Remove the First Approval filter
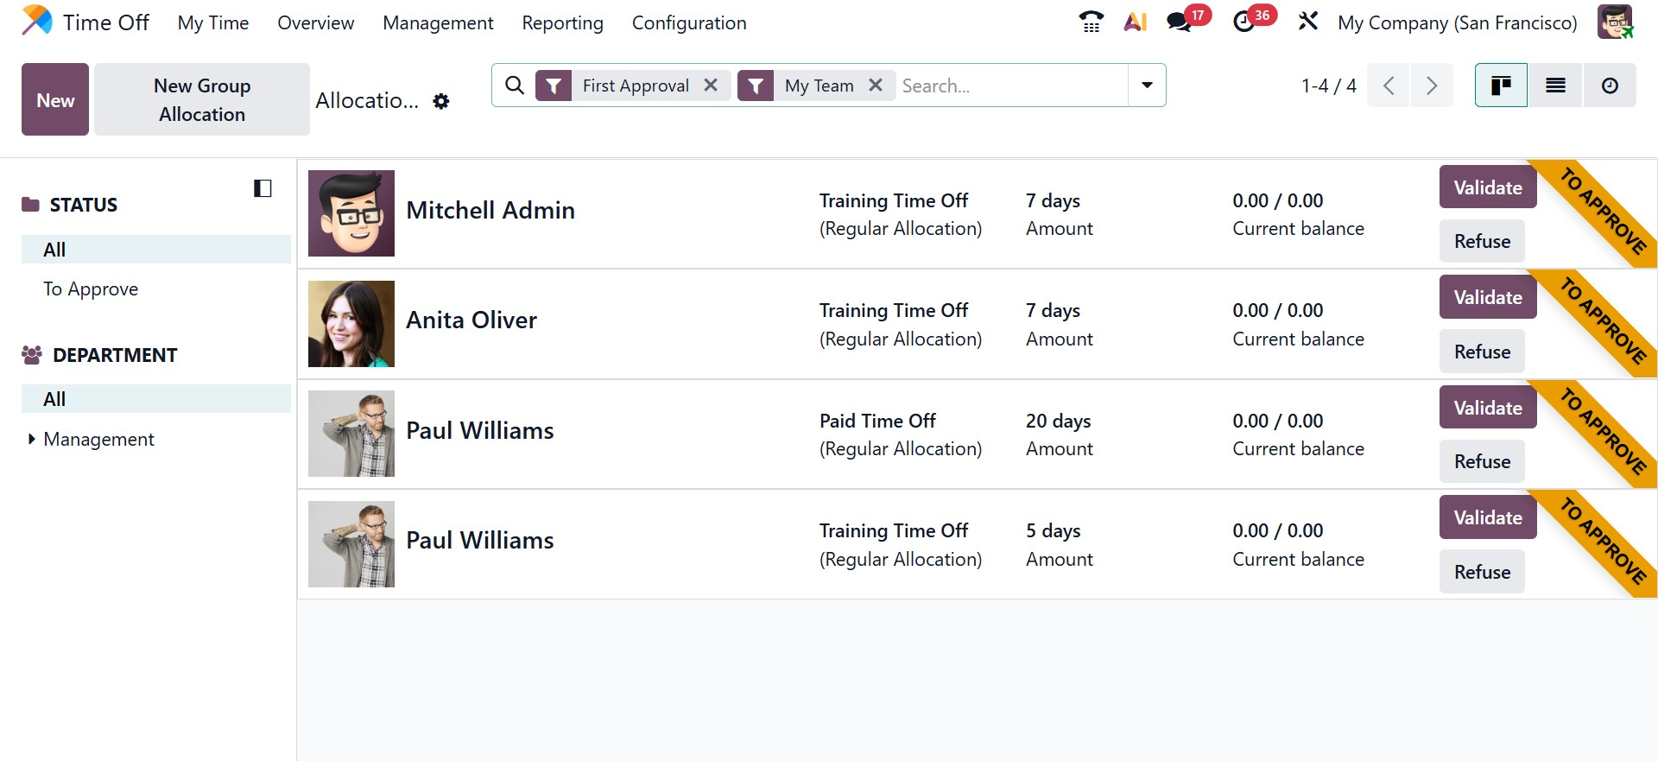 click(711, 86)
